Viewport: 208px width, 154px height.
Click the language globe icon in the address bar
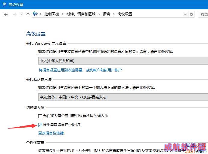coord(35,14)
